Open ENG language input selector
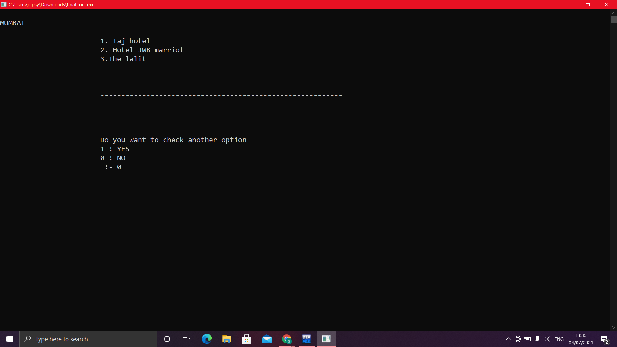617x347 pixels. click(559, 339)
